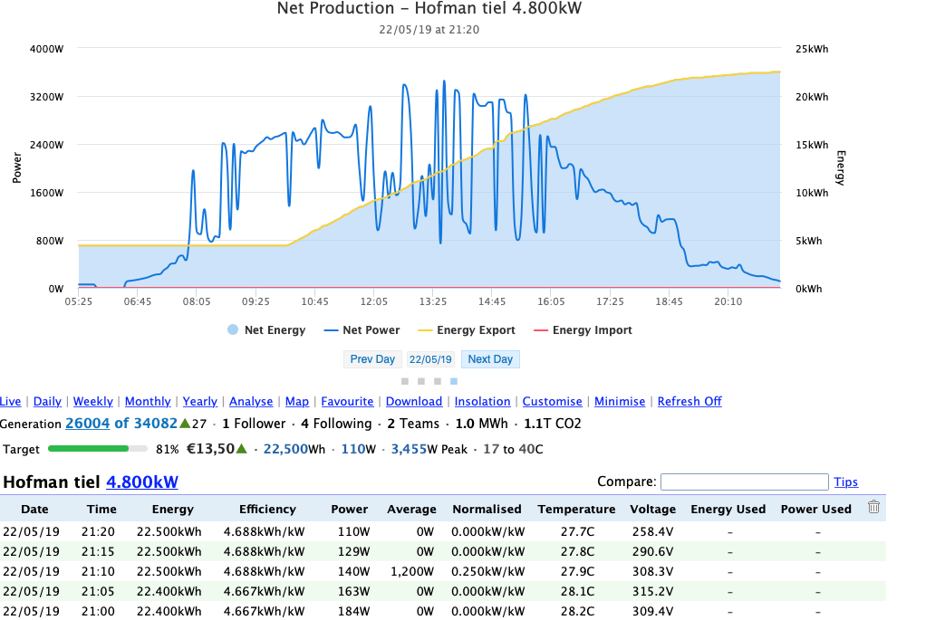Switch to Weekly view
Screen dimensions: 945x620
(92, 402)
